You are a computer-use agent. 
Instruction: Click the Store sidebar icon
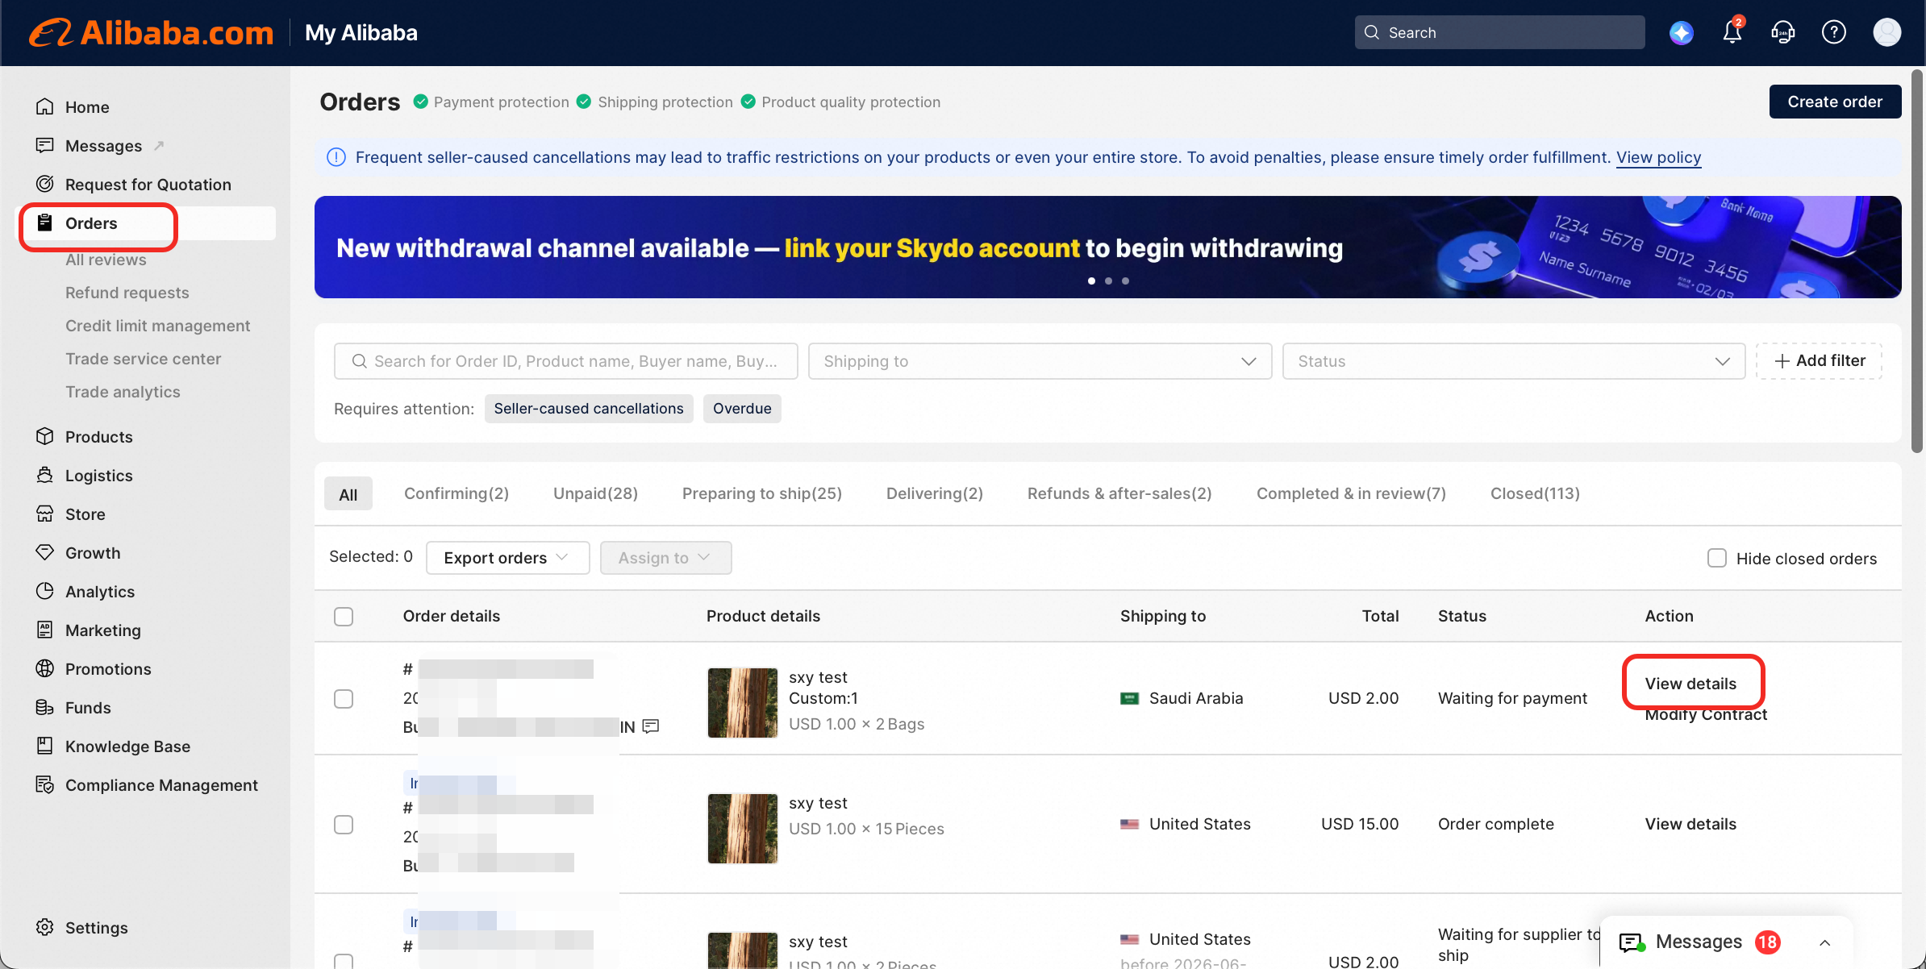[45, 514]
